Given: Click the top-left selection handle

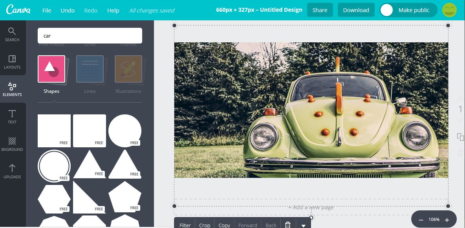Looking at the screenshot, I should tap(174, 25).
